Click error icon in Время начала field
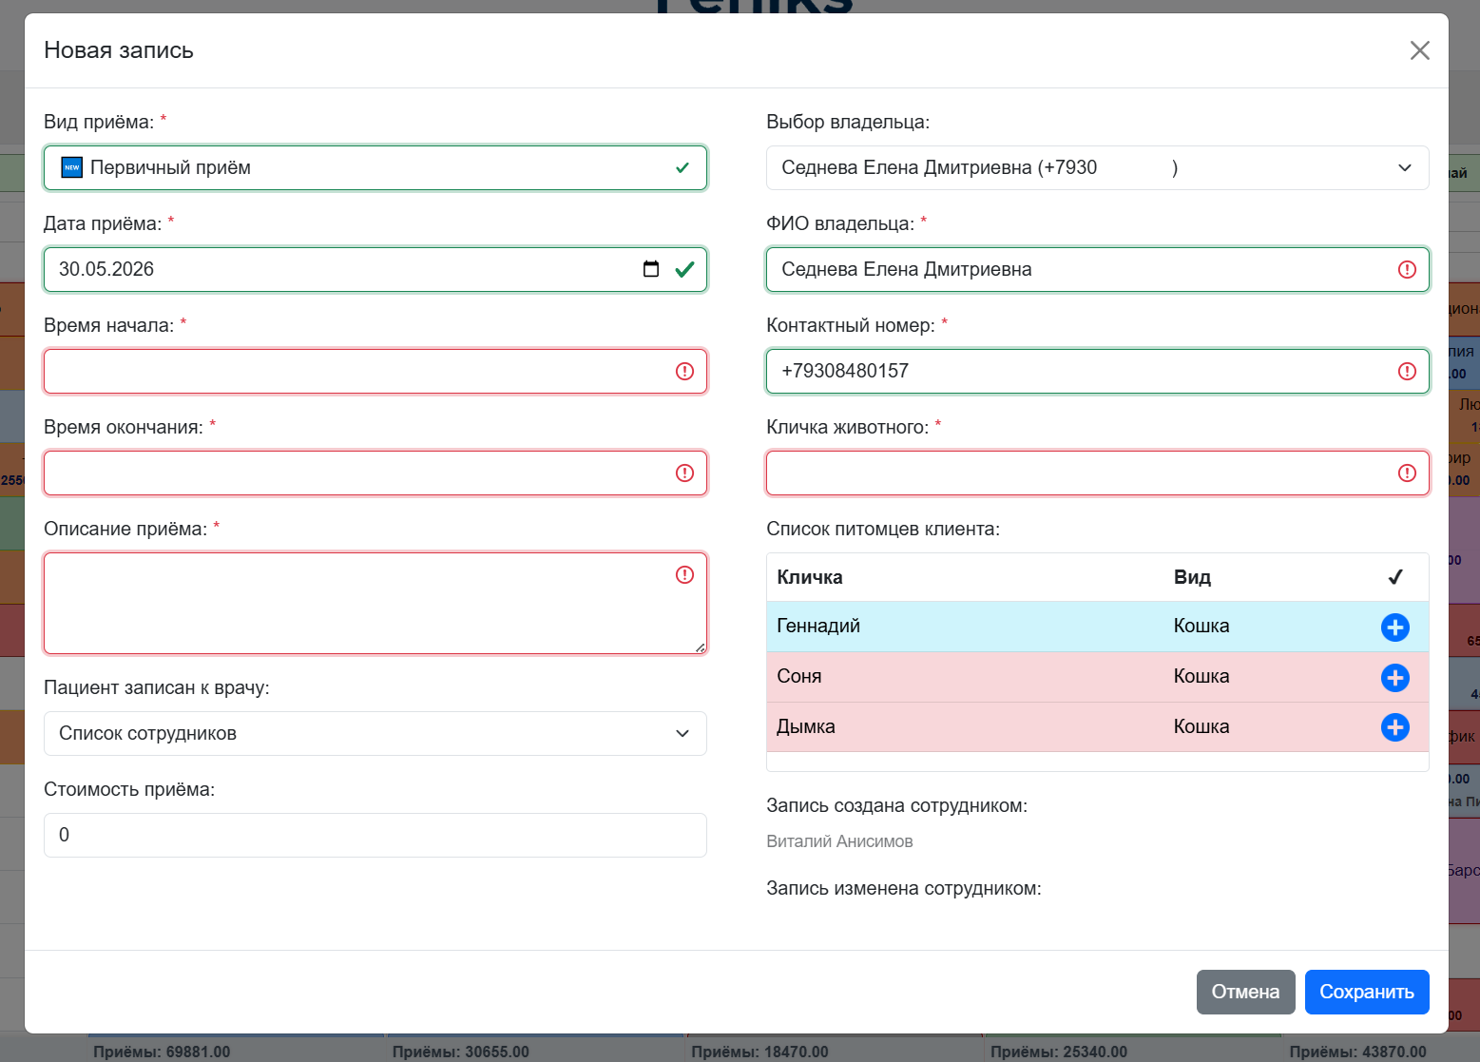The height and width of the screenshot is (1062, 1480). pos(684,371)
